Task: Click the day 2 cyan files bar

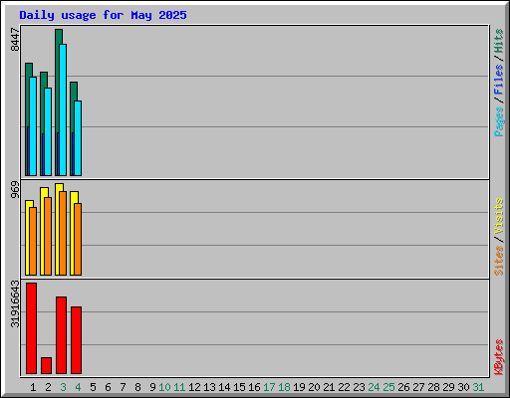Action: tap(48, 131)
